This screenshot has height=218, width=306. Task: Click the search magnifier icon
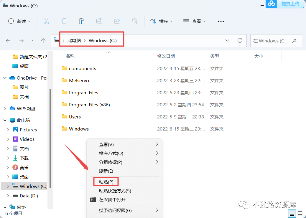pos(295,41)
